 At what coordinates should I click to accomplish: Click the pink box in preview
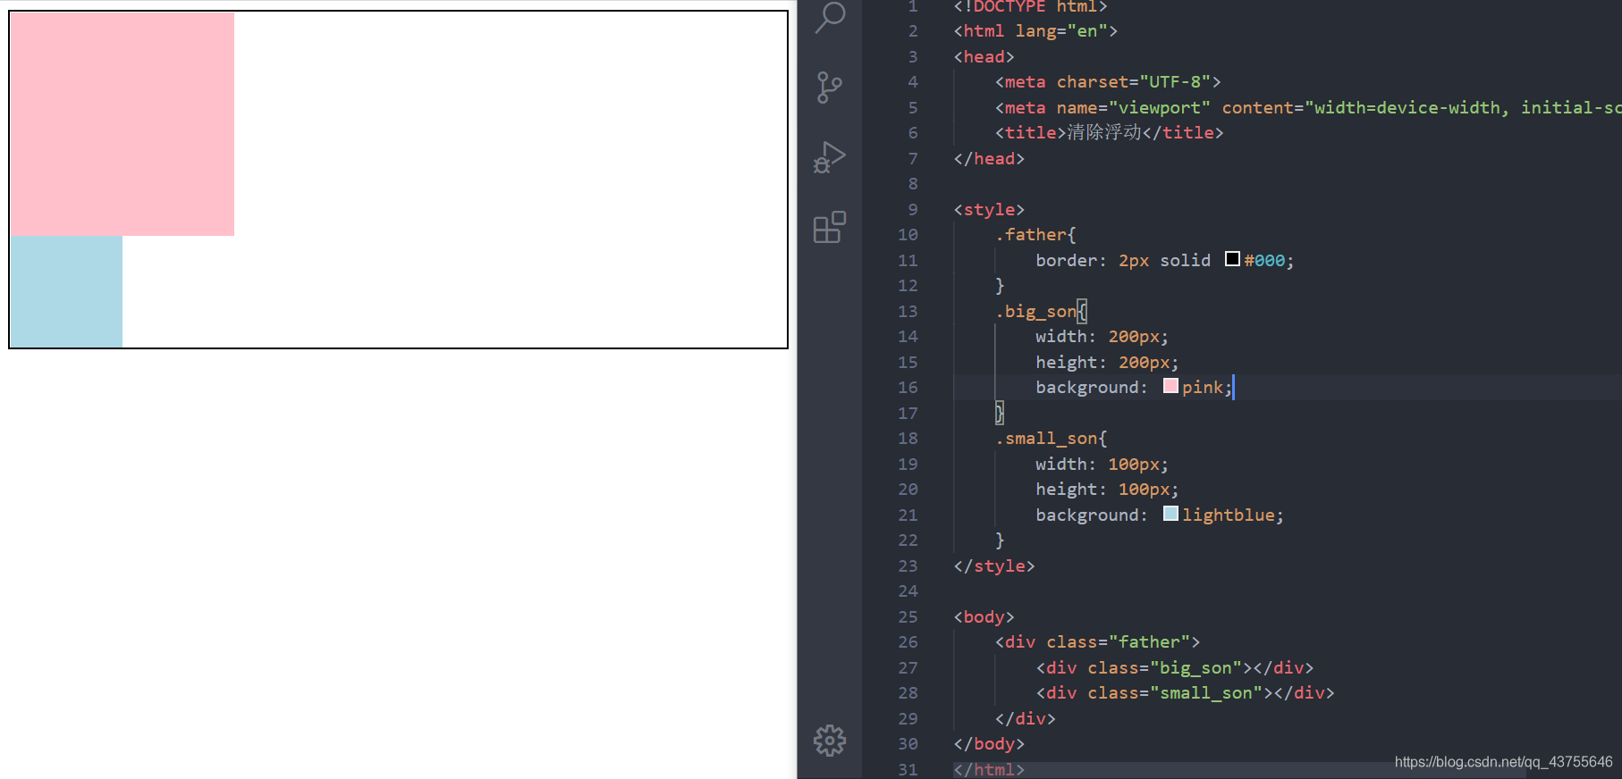[x=122, y=124]
